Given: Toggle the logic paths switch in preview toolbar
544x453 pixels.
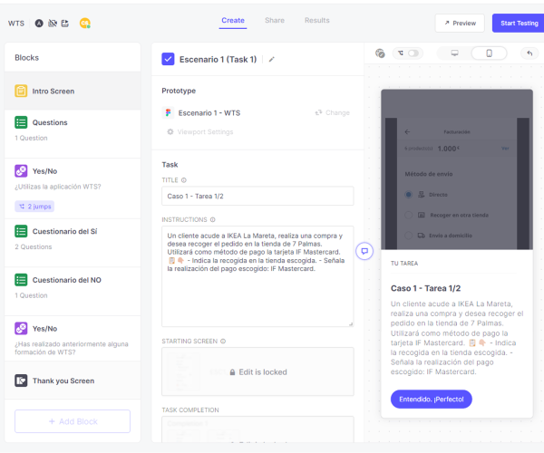Looking at the screenshot, I should point(411,53).
